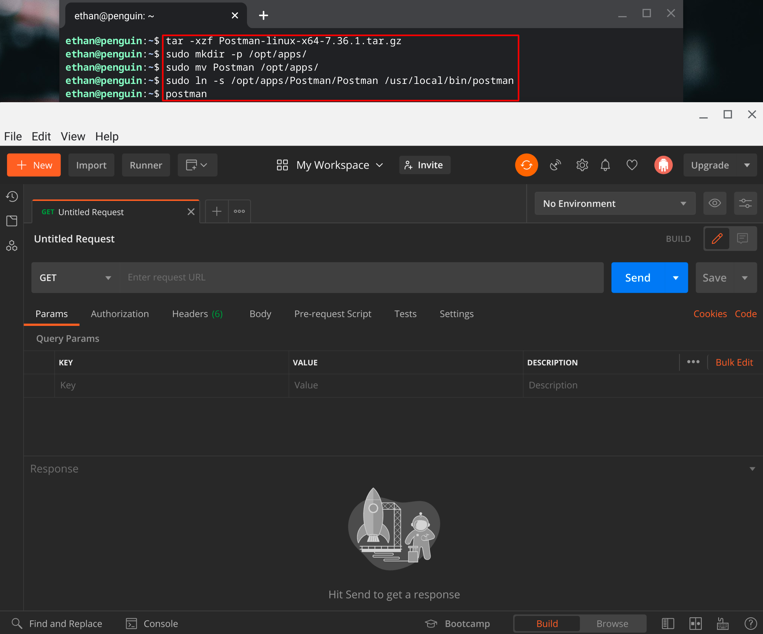Image resolution: width=763 pixels, height=634 pixels.
Task: Open the APIs sidebar icon
Action: point(12,246)
